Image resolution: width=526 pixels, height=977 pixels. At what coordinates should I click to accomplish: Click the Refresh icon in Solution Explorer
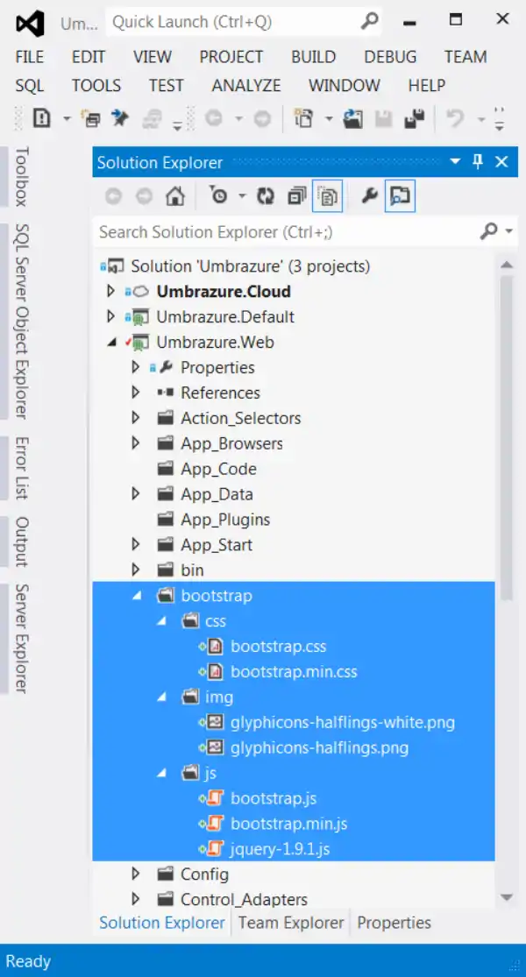[x=267, y=197]
